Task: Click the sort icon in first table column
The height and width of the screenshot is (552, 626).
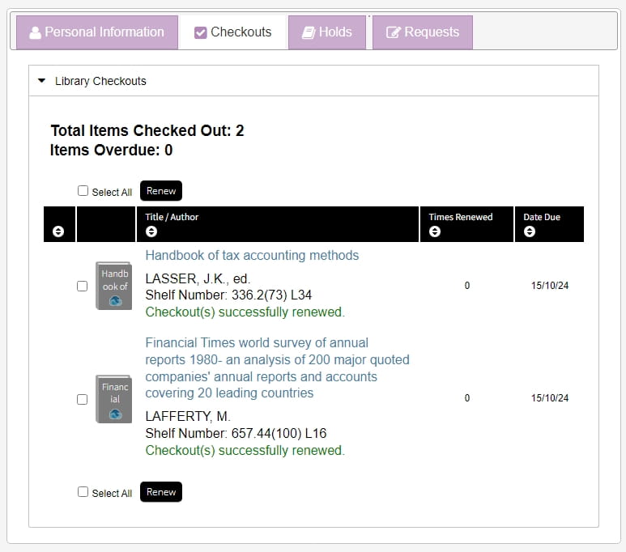Action: (x=58, y=232)
